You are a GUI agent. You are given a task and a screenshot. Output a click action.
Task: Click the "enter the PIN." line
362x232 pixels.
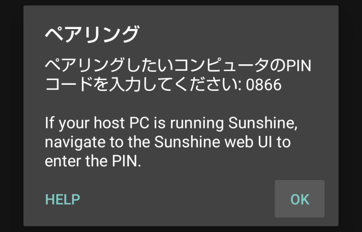[93, 161]
